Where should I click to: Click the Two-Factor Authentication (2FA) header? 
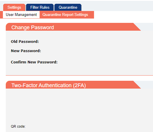pos(49,85)
